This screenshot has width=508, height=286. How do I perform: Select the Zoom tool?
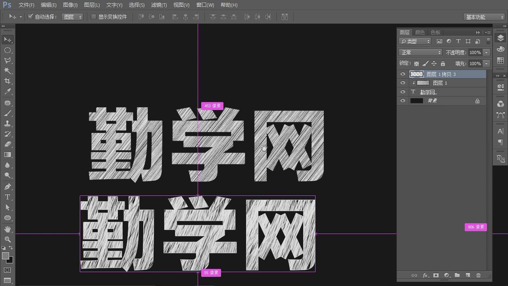[x=8, y=240]
